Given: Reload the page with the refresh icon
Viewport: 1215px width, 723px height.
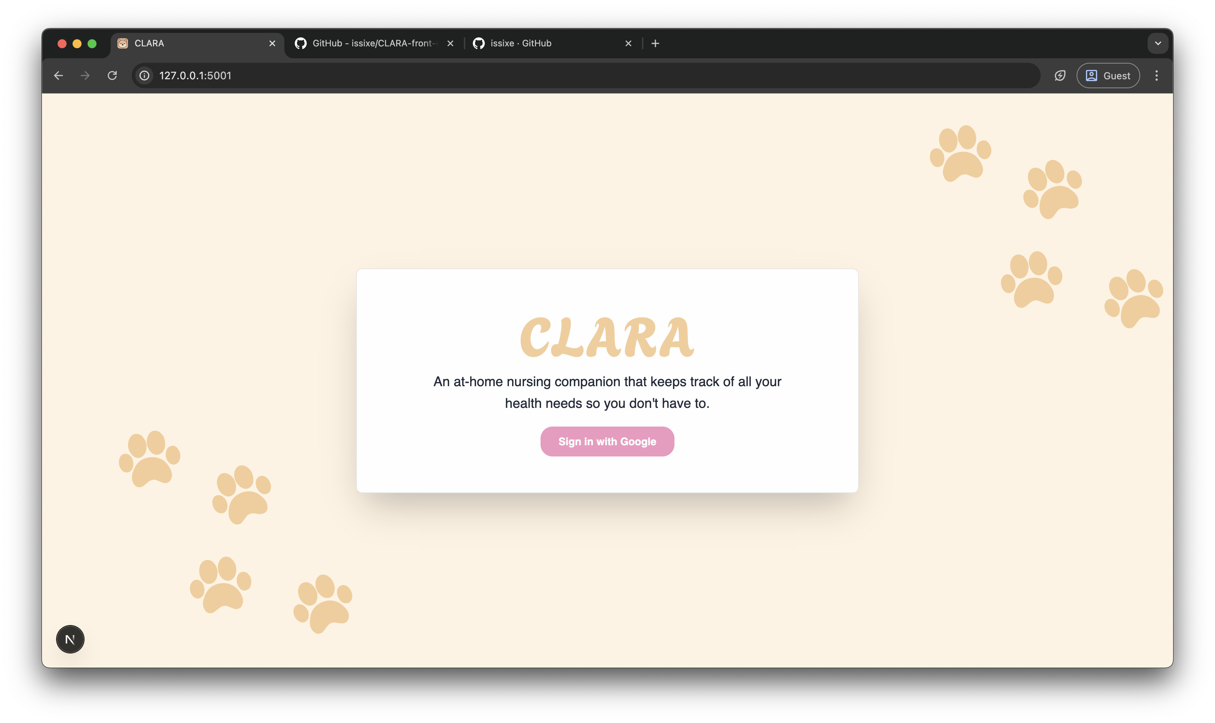Looking at the screenshot, I should (112, 76).
